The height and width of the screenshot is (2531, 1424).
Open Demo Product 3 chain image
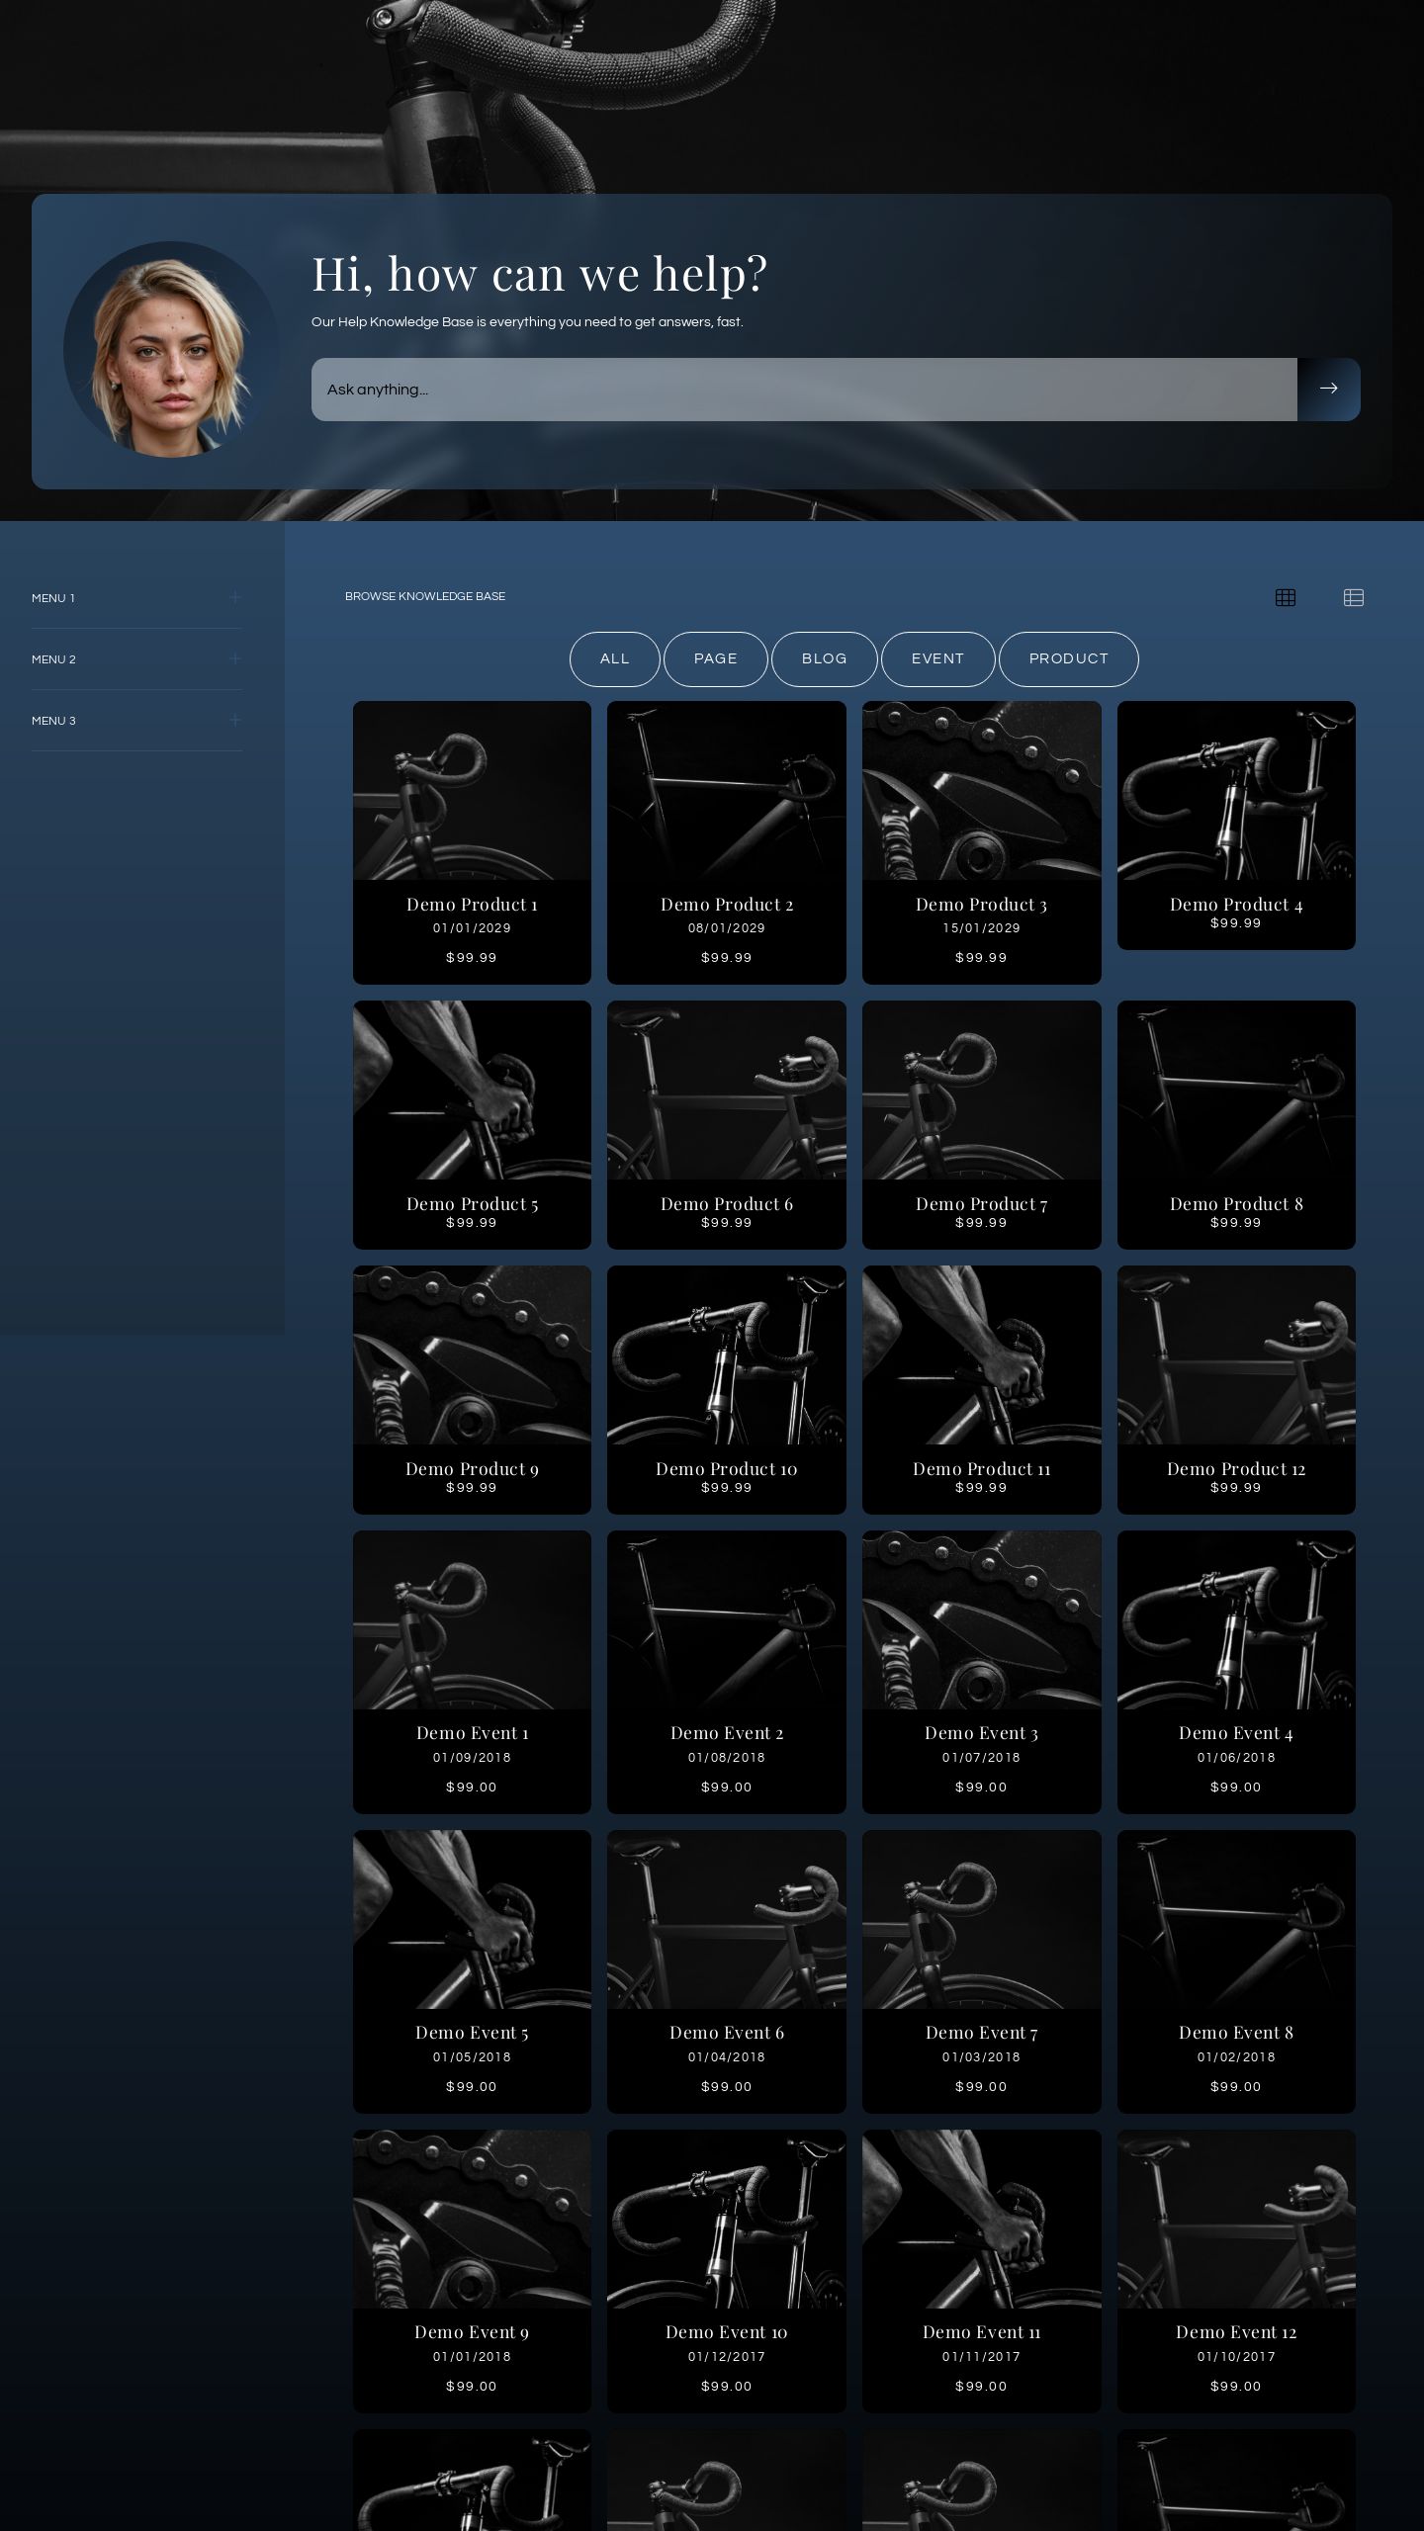[981, 790]
